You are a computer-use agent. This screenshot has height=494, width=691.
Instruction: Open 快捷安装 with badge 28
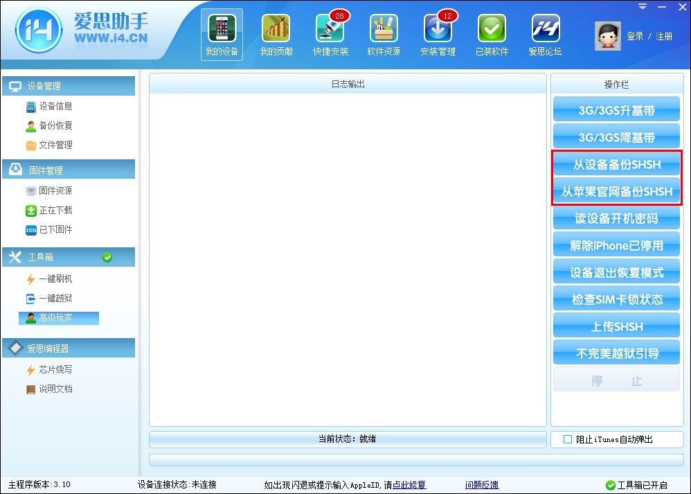coord(330,35)
